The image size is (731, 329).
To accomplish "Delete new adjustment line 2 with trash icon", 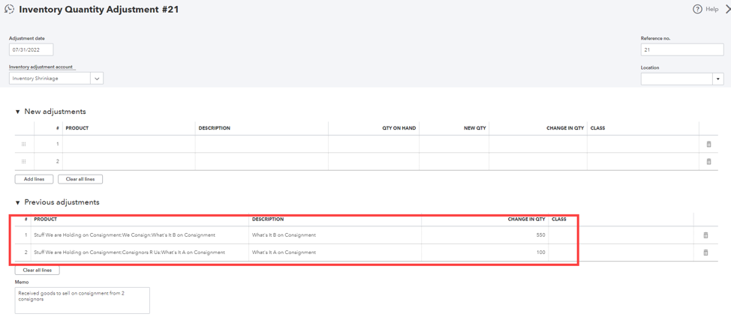I will (x=708, y=162).
